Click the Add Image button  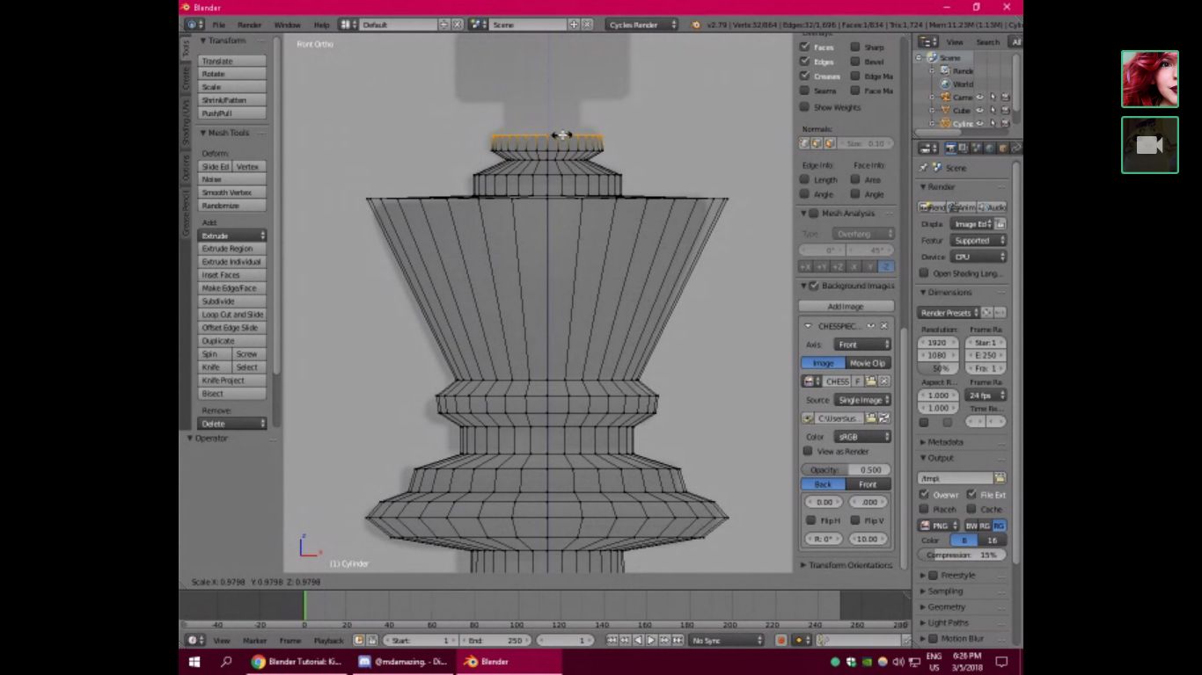coord(846,307)
